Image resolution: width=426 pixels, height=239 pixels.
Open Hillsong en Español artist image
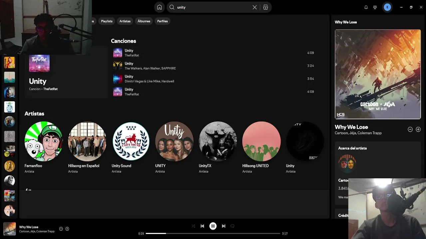(x=87, y=141)
